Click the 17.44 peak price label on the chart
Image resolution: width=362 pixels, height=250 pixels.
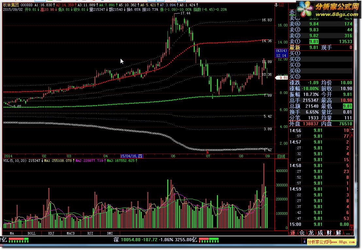click(185, 13)
